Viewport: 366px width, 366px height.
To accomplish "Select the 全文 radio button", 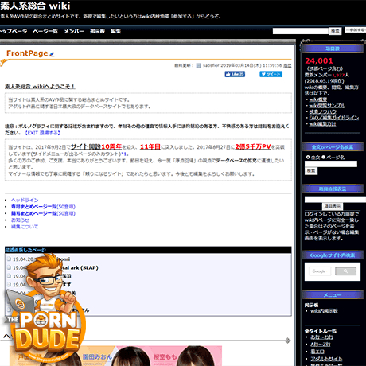I will tap(308, 157).
